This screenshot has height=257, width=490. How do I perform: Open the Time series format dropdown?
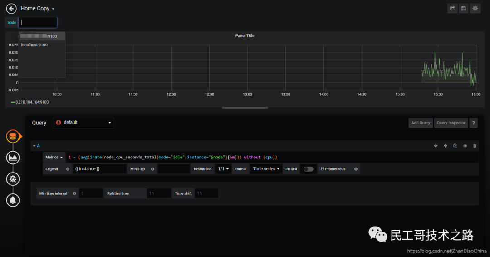pyautogui.click(x=266, y=169)
